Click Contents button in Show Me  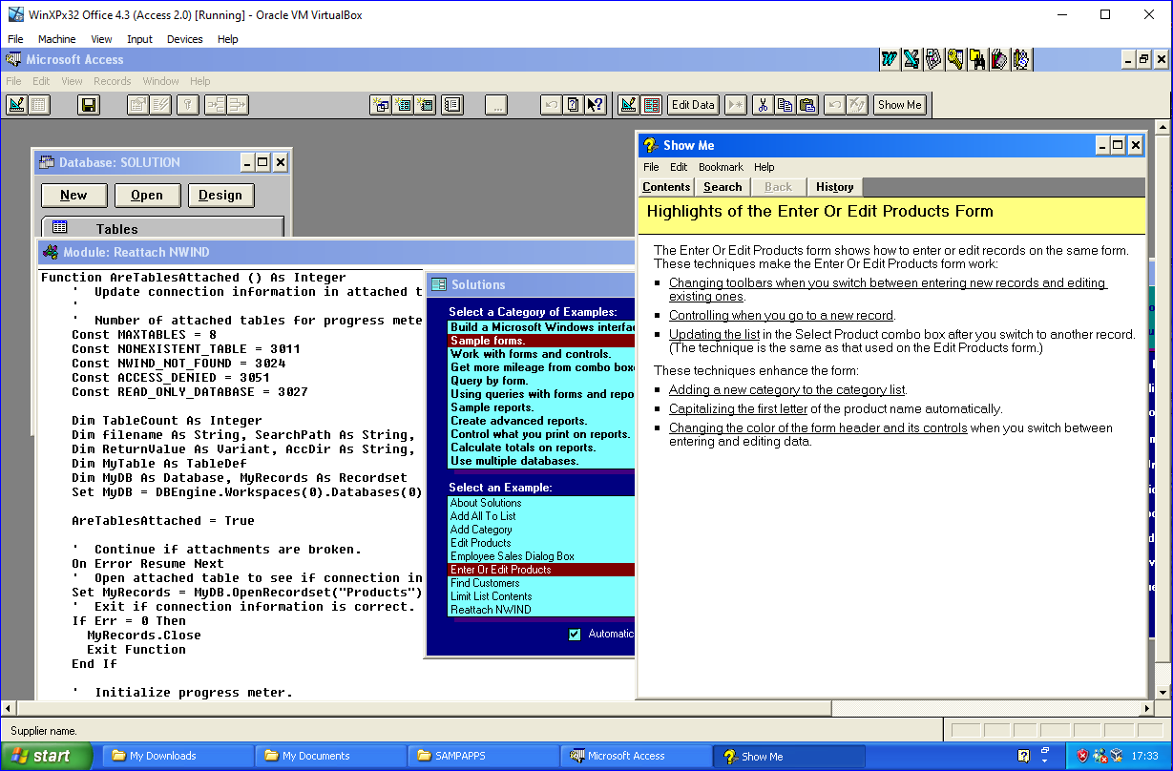pyautogui.click(x=666, y=187)
